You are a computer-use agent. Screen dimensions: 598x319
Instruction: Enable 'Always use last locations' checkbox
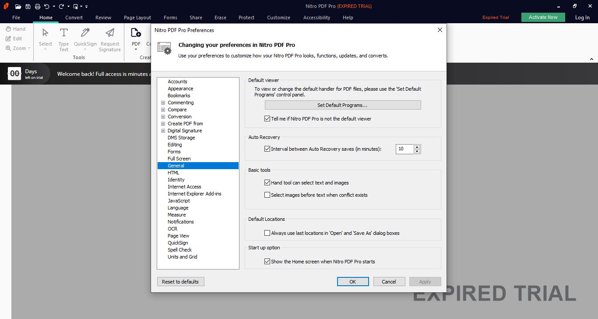[x=267, y=233]
